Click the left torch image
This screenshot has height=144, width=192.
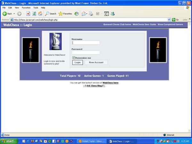[x=31, y=50]
